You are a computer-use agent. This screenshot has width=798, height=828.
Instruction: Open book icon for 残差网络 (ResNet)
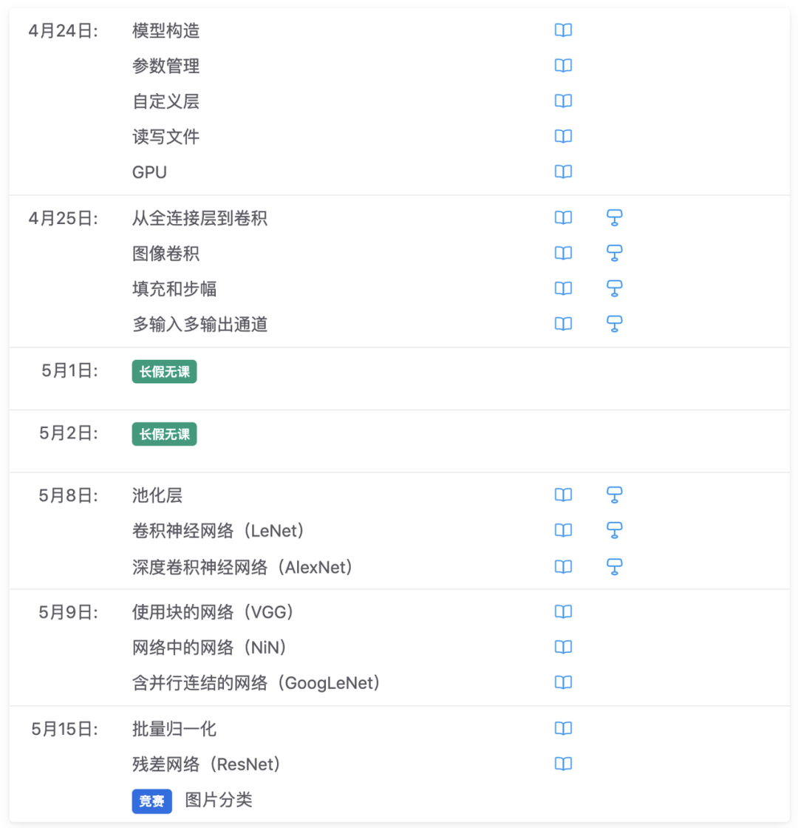click(563, 764)
